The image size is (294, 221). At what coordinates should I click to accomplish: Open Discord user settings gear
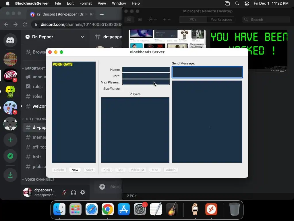pos(83,192)
